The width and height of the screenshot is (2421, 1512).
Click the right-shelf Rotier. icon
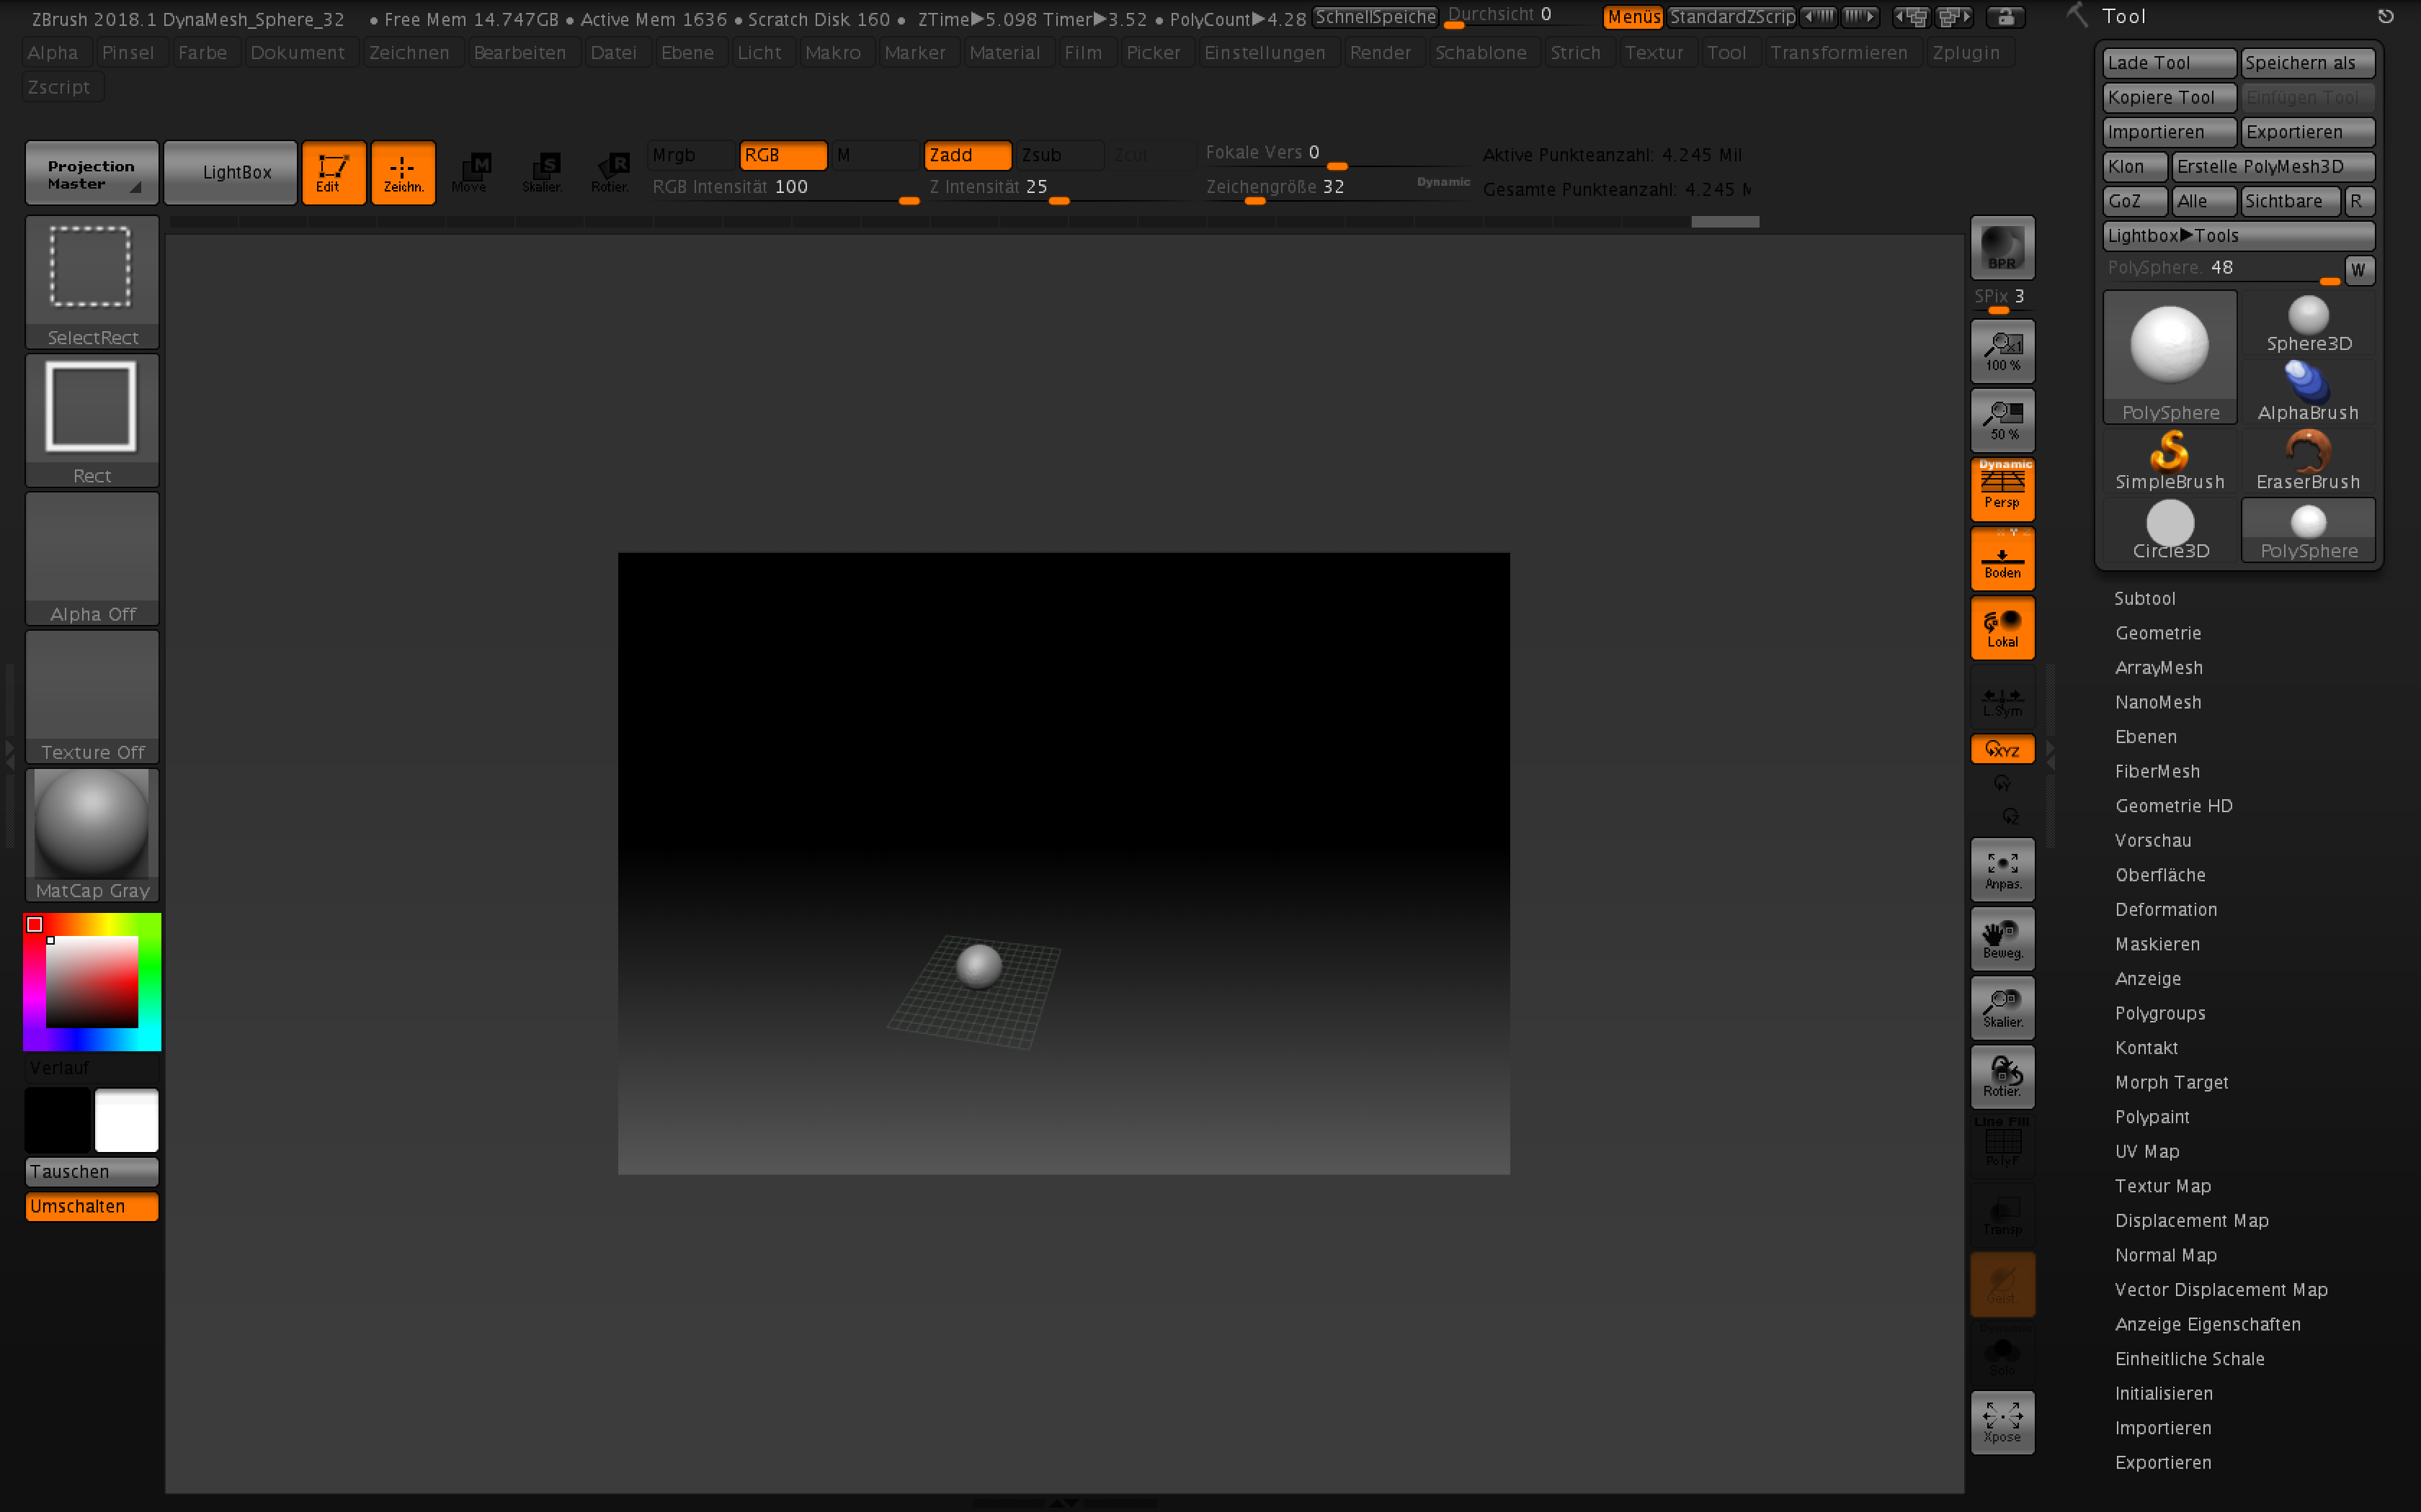(2002, 1076)
